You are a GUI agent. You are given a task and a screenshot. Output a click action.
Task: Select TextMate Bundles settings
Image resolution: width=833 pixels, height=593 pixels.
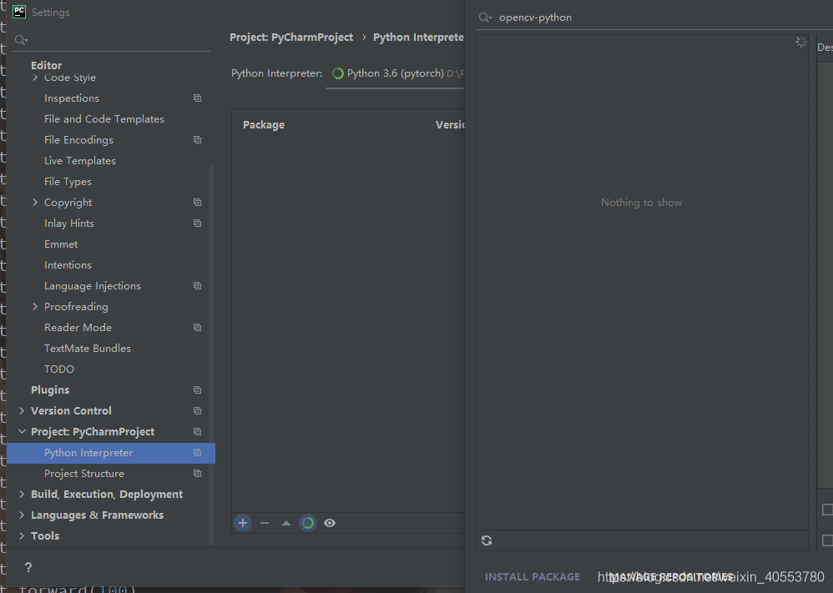click(x=88, y=349)
